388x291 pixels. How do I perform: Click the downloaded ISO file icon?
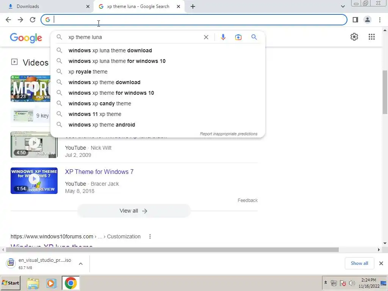point(11,263)
